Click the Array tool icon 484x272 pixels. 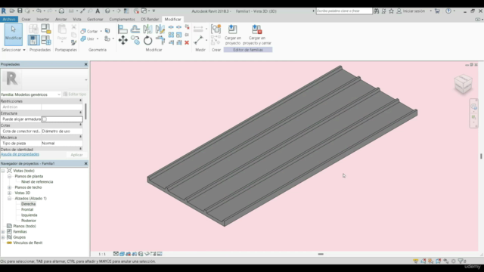pyautogui.click(x=171, y=35)
